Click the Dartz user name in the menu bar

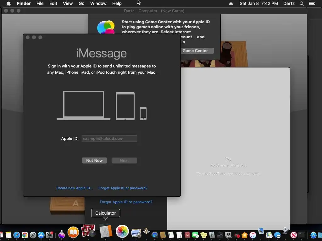tap(289, 3)
